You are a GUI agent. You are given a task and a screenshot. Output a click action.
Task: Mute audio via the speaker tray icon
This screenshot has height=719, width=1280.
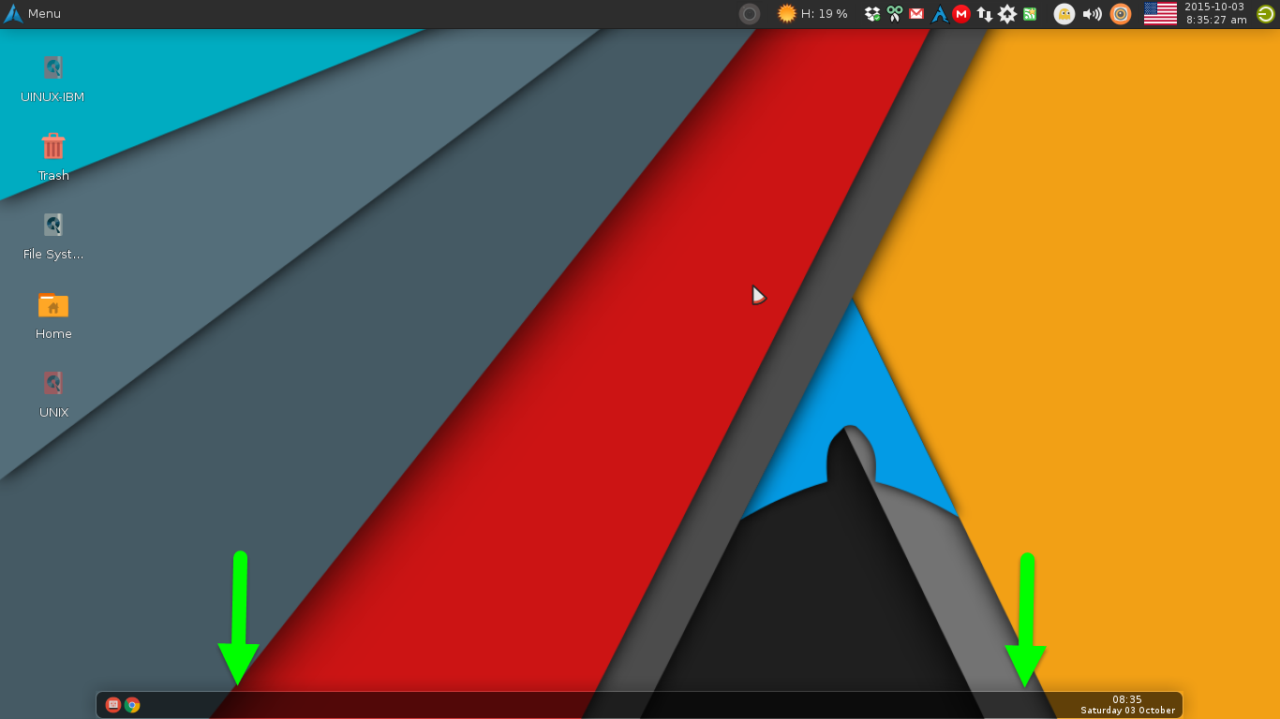point(1092,13)
